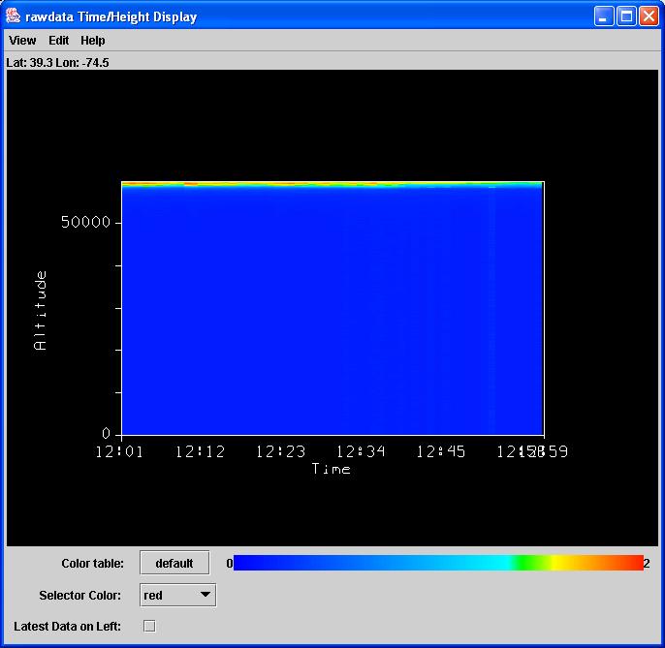Open the Help menu
Viewport: 665px width, 648px height.
pyautogui.click(x=93, y=41)
